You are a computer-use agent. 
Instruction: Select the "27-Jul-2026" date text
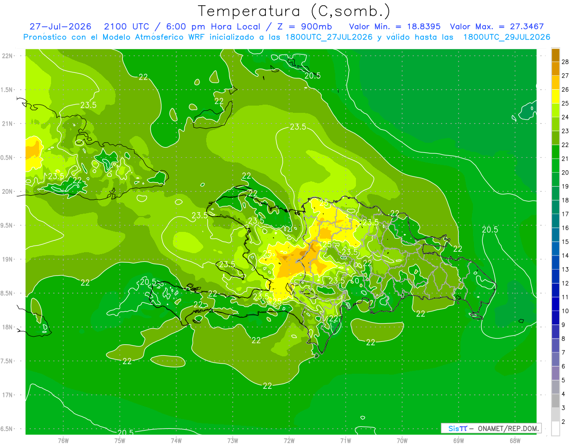[x=60, y=27]
